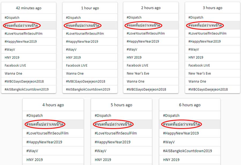Open #Dispatch in the 4 hours ago card
Screen dimensions: 241x165
coord(35,116)
